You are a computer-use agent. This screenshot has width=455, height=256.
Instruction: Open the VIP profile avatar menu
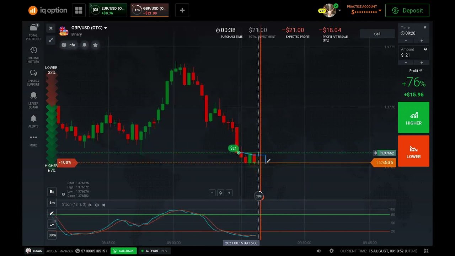330,10
